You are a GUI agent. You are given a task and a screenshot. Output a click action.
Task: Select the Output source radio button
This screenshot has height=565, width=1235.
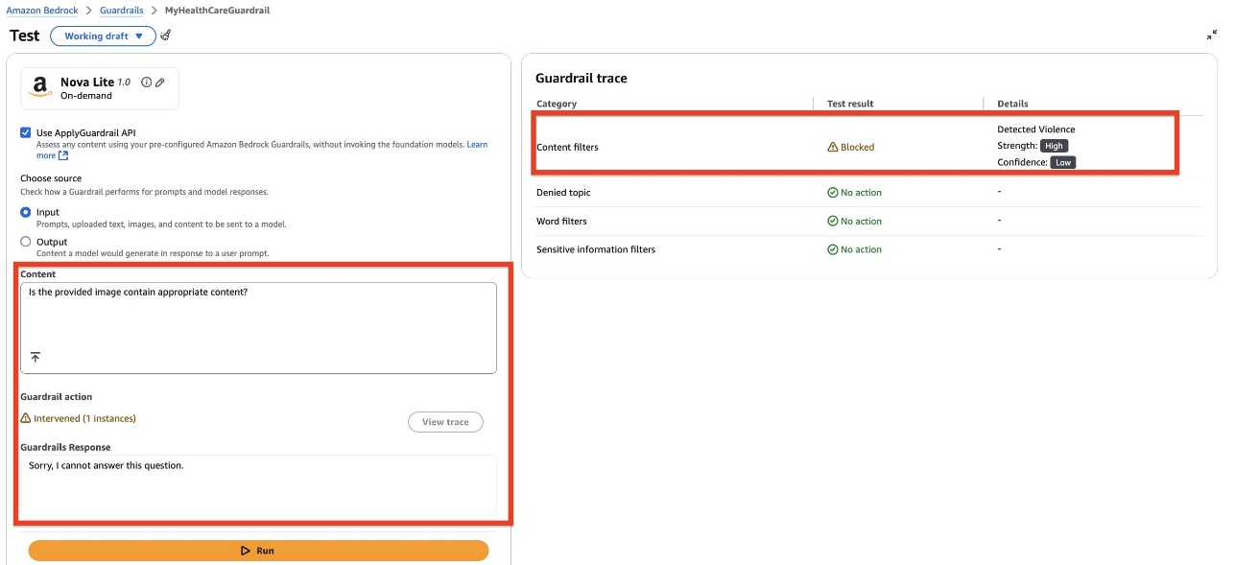tap(26, 242)
